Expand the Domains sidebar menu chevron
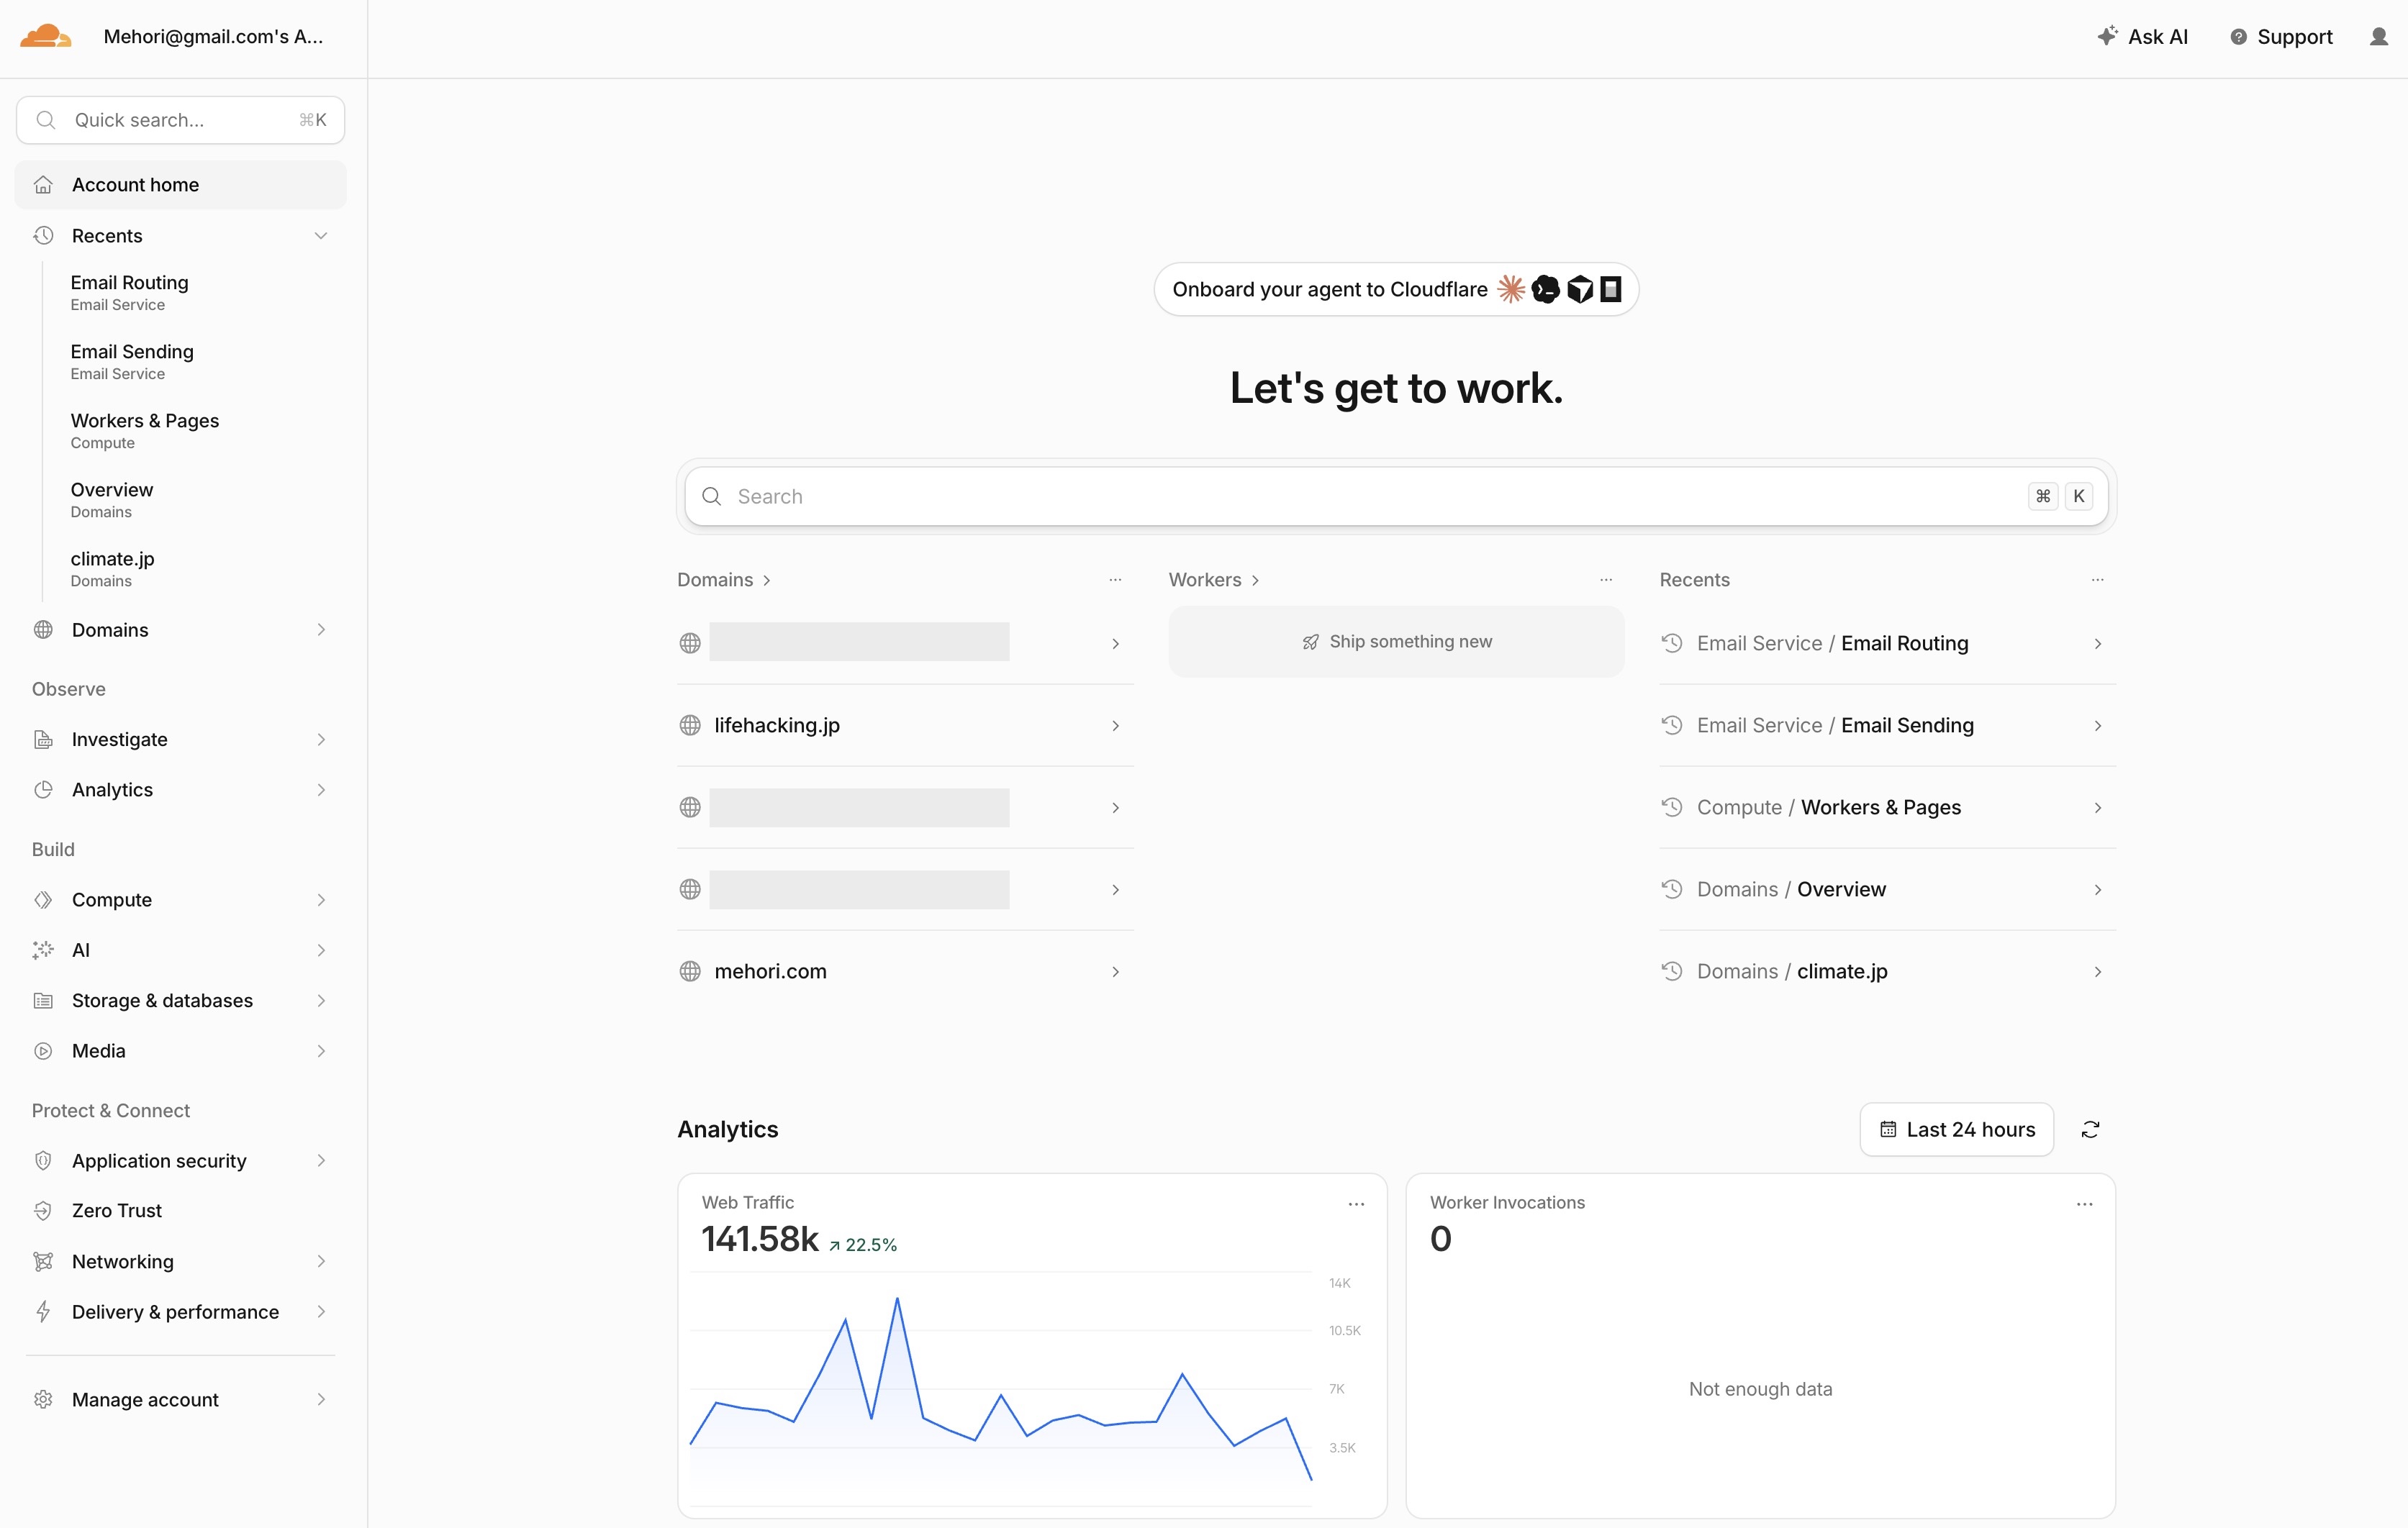This screenshot has width=2408, height=1528. pos(321,629)
